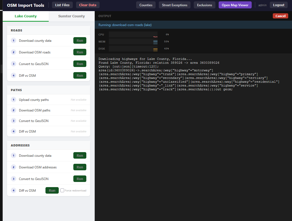Run Roads Diff vs OSM

pos(80,76)
